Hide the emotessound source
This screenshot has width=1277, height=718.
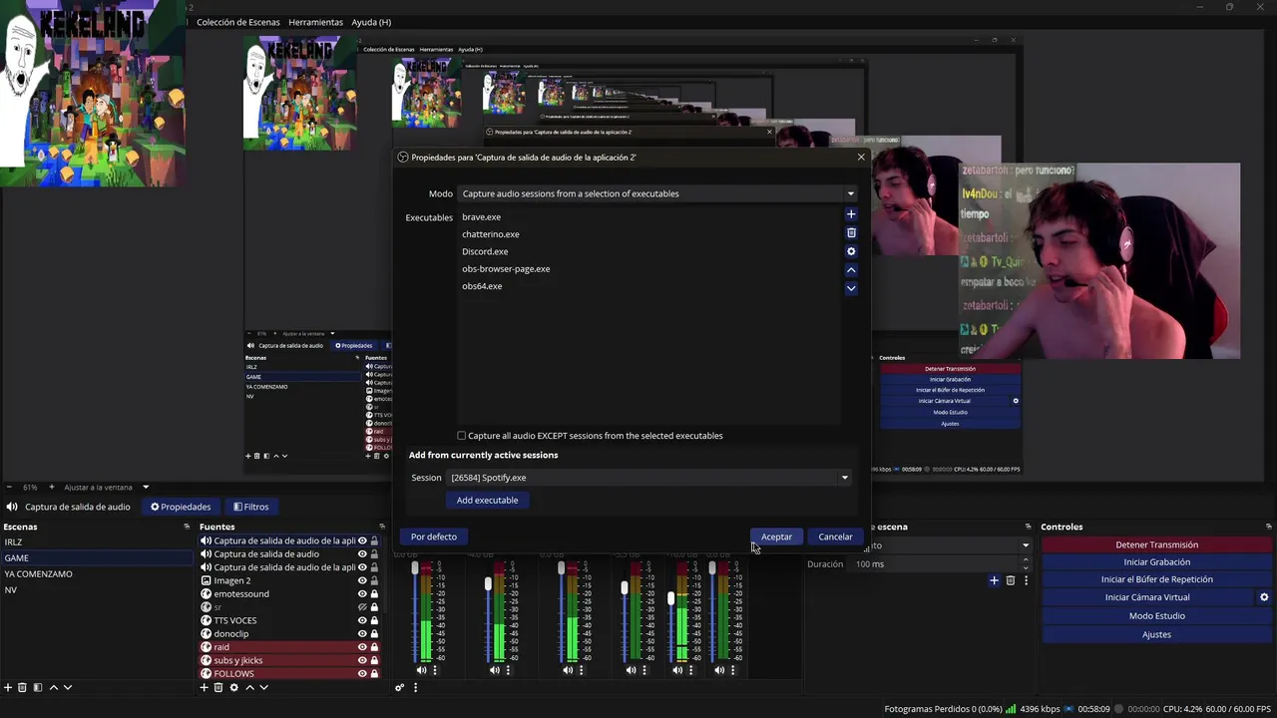362,593
